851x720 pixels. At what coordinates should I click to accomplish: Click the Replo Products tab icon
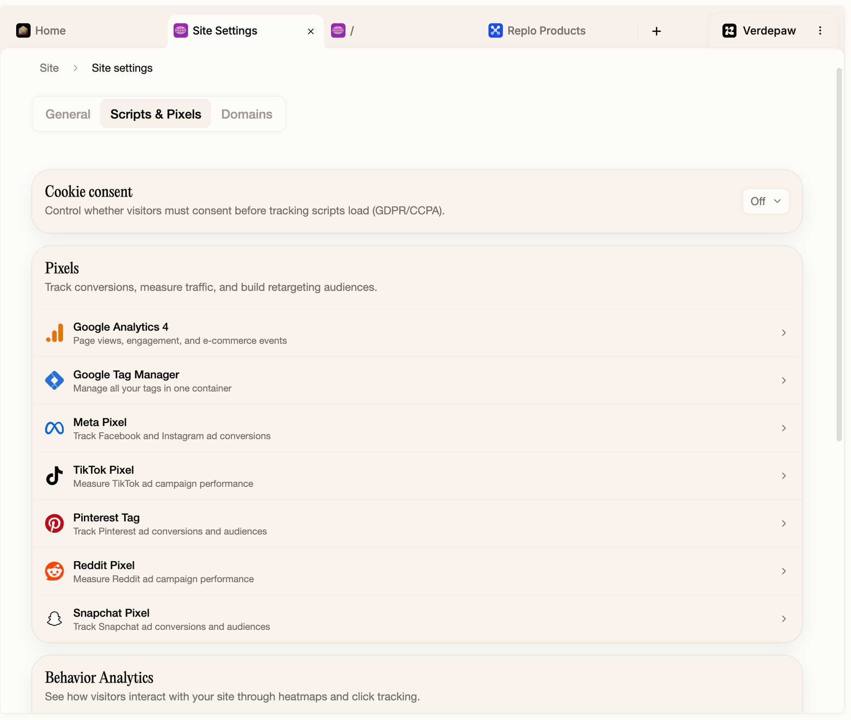point(496,31)
